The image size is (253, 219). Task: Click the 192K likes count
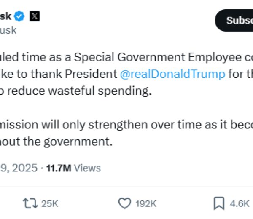pos(146,204)
